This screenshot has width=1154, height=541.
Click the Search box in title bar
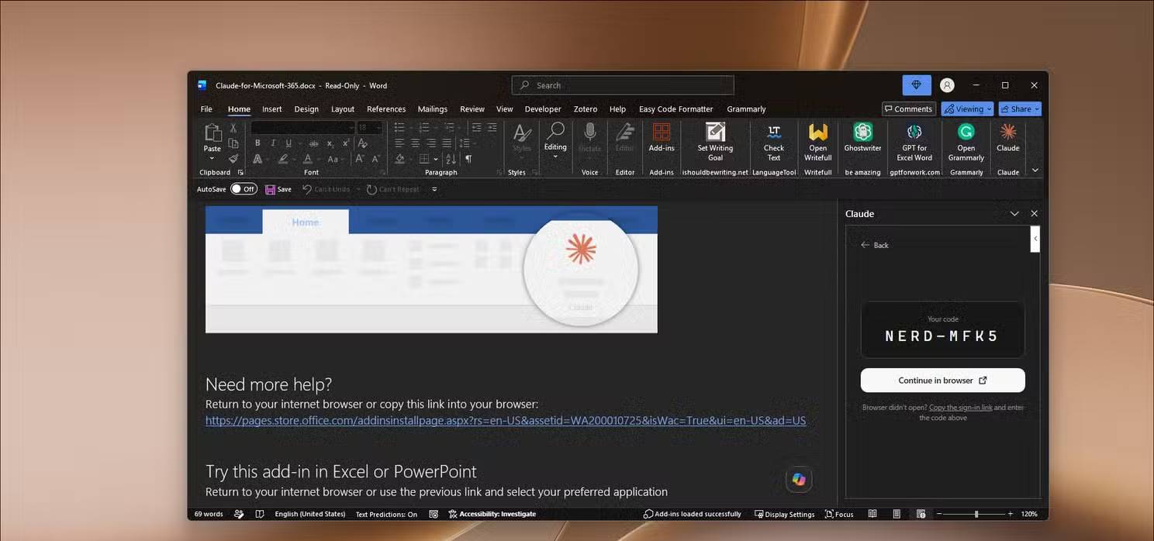pos(623,85)
